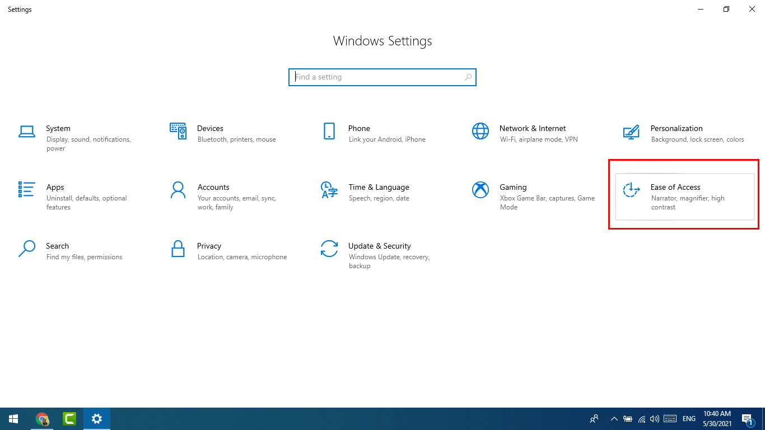This screenshot has height=430, width=765.
Task: Open the People icon in taskbar
Action: tap(595, 419)
